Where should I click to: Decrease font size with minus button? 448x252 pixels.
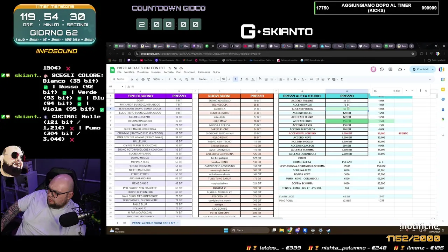[218, 79]
